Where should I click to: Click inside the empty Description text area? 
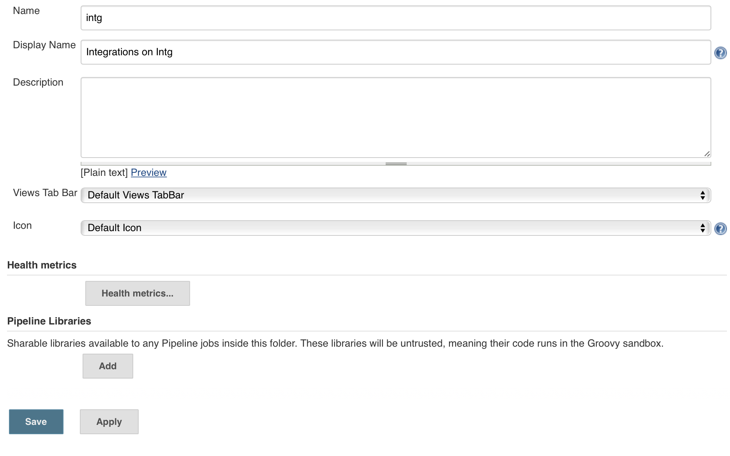(395, 118)
